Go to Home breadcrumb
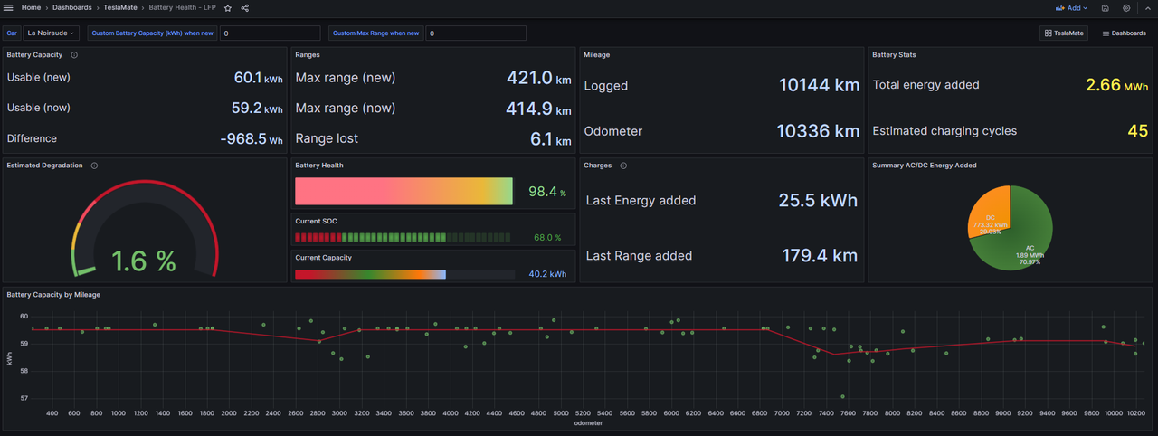1158x436 pixels. pyautogui.click(x=31, y=7)
